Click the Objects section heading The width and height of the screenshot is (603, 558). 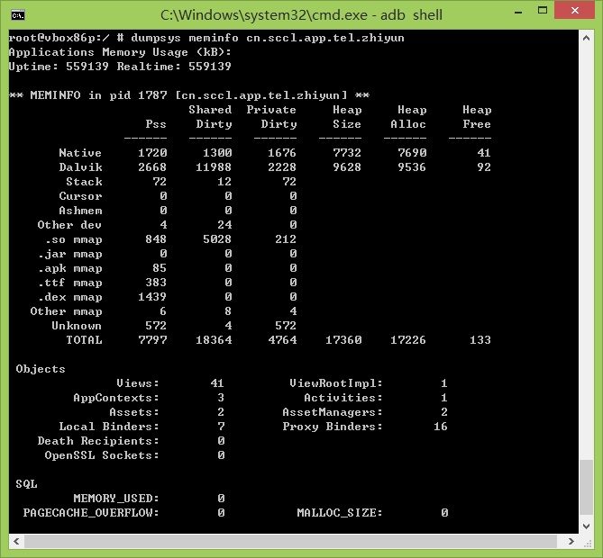pyautogui.click(x=41, y=369)
